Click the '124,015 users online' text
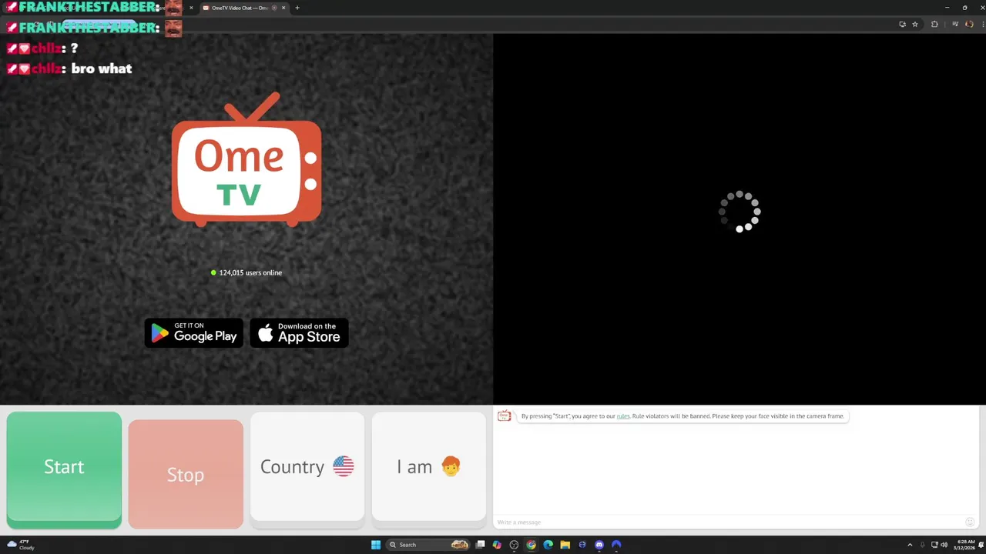986x554 pixels. (250, 272)
